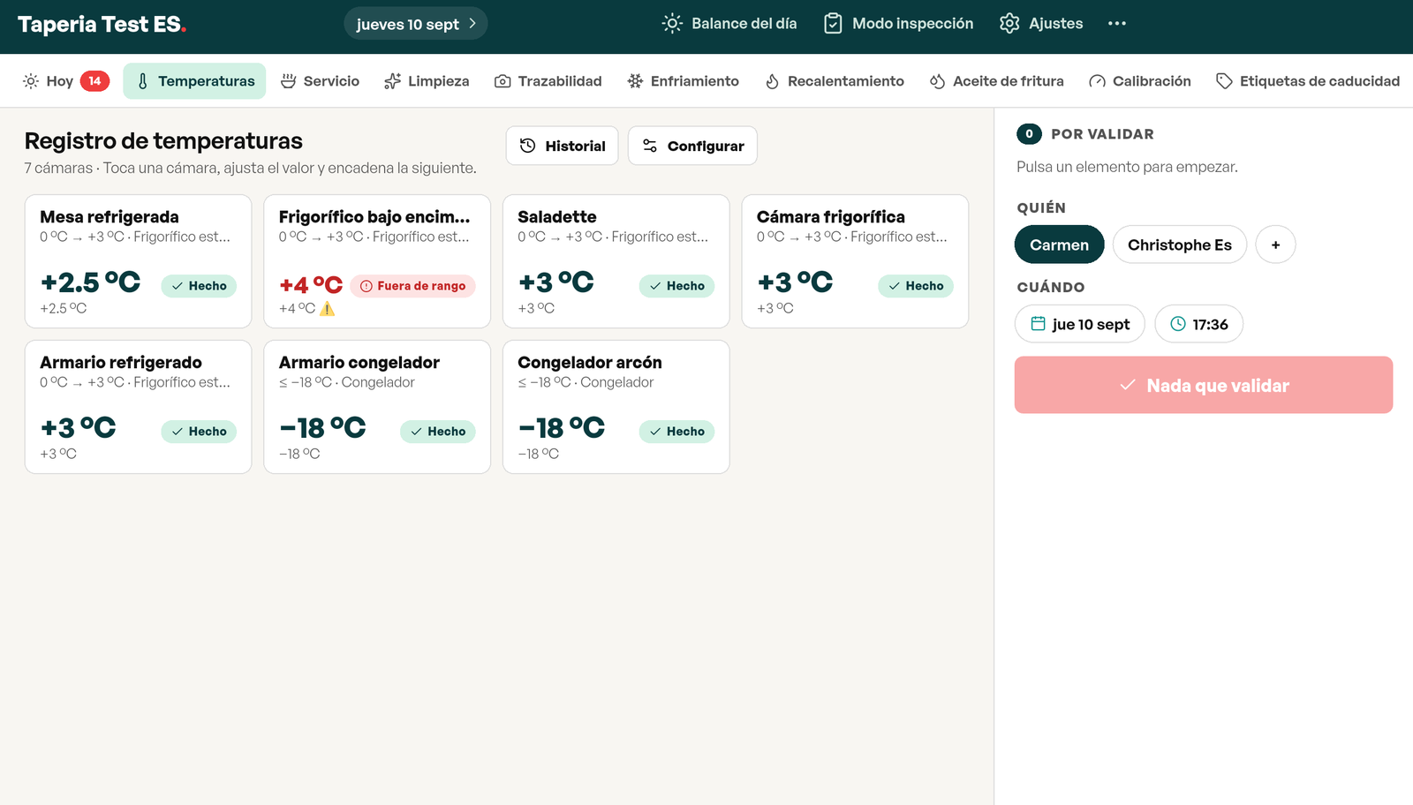This screenshot has width=1413, height=805.
Task: Click Hecho badge on Armario congelador
Action: 438,432
